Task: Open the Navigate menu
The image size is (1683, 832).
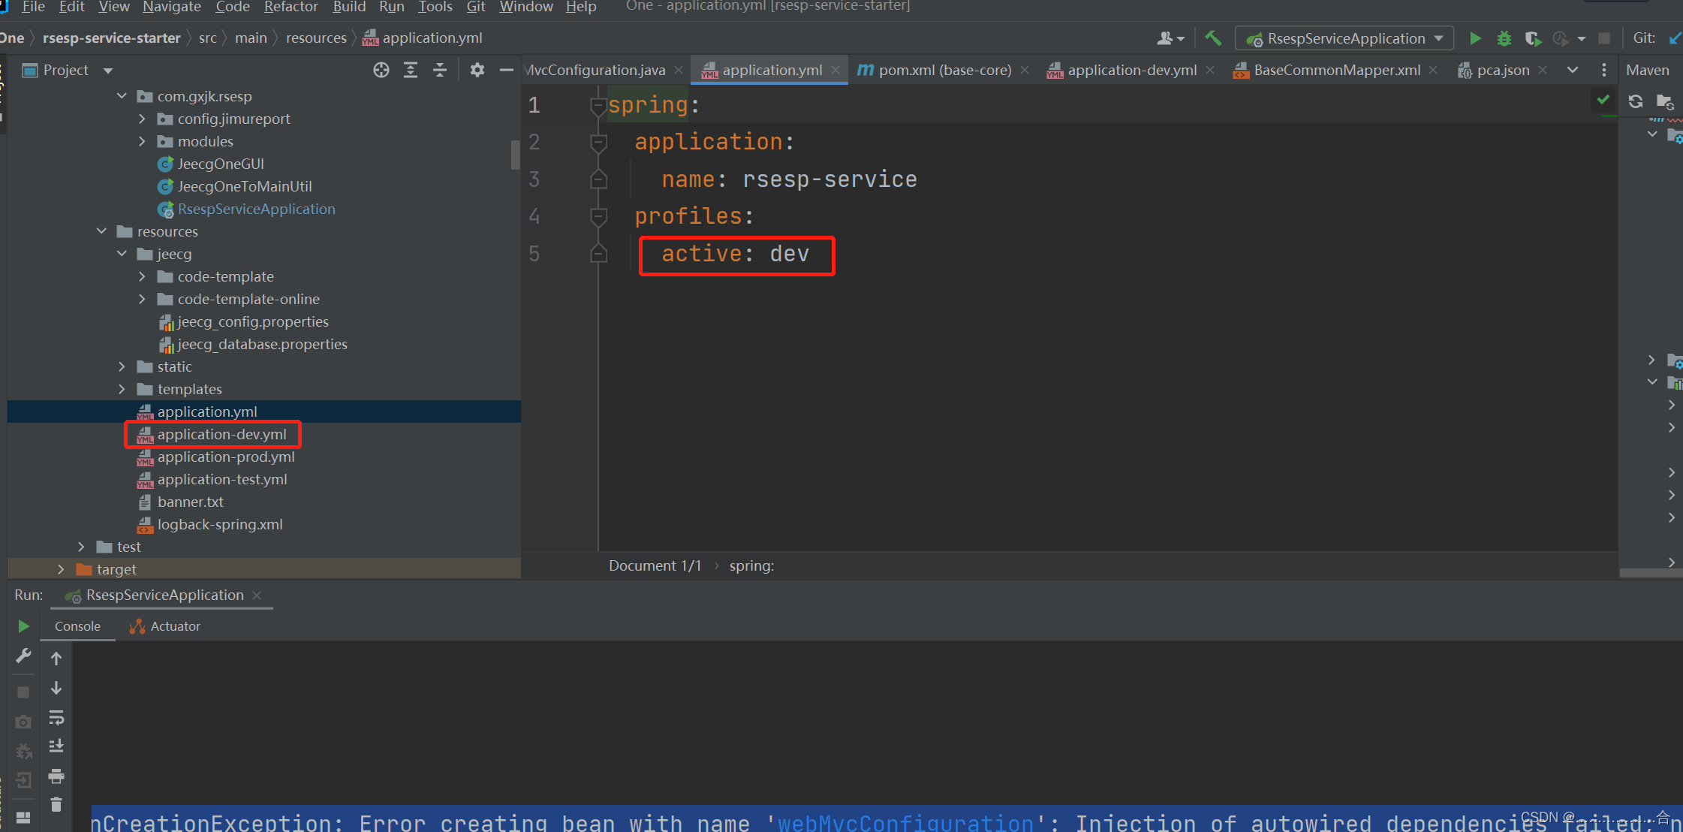Action: (172, 7)
